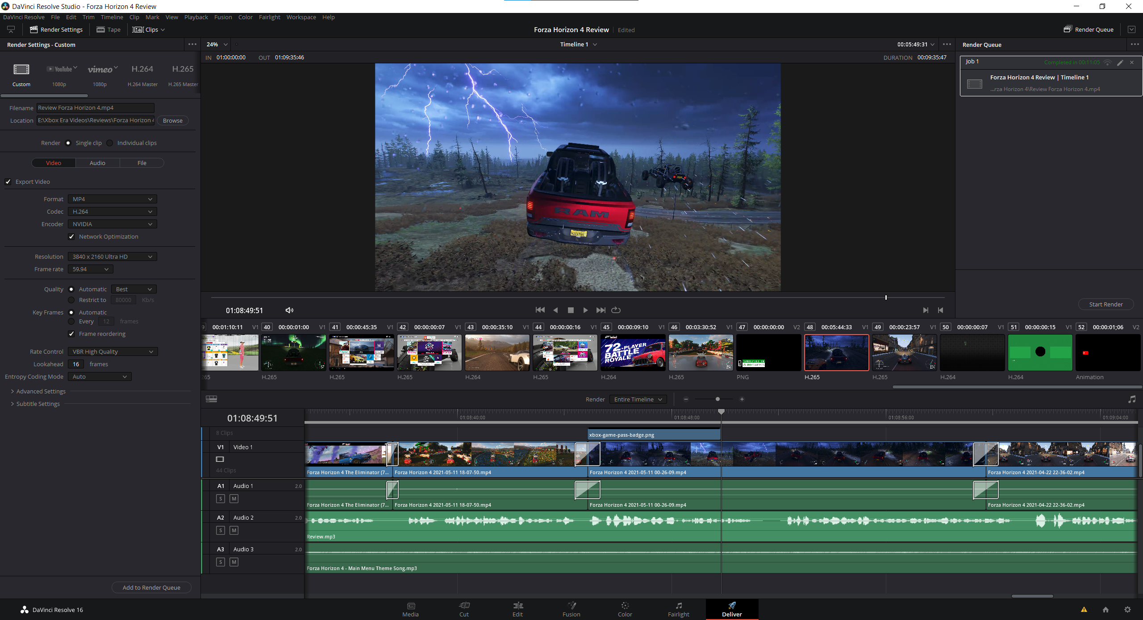Jump to last frame in viewer

(601, 310)
